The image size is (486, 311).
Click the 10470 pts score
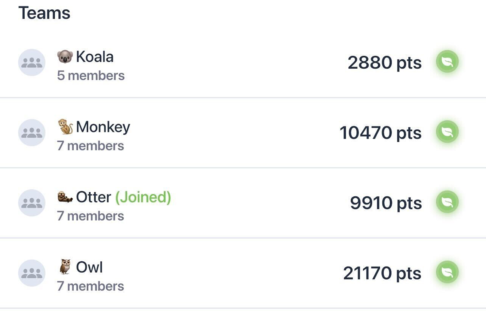coord(381,133)
